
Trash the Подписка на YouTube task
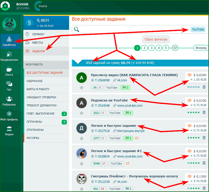click(204, 112)
